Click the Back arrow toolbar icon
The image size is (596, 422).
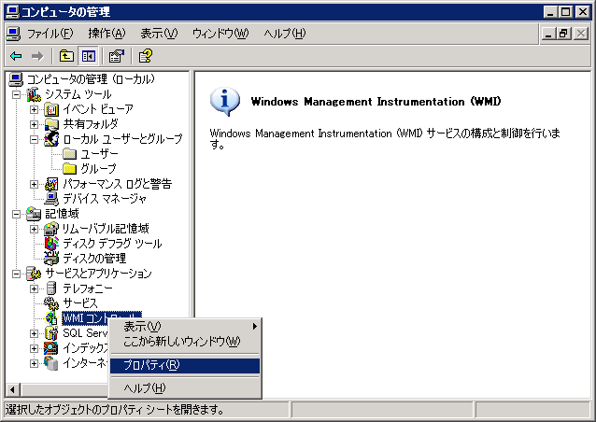16,56
